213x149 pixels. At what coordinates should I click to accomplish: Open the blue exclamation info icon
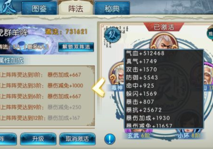click(110, 139)
